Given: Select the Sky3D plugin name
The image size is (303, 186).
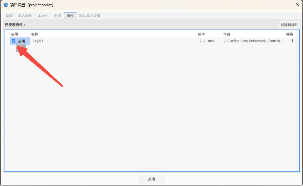Looking at the screenshot, I should click(37, 41).
